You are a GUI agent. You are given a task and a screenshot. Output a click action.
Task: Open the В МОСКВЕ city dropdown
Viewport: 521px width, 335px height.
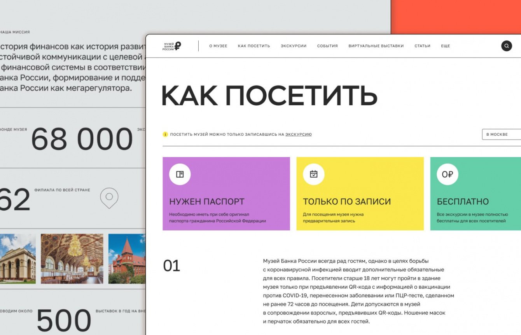[502, 134]
